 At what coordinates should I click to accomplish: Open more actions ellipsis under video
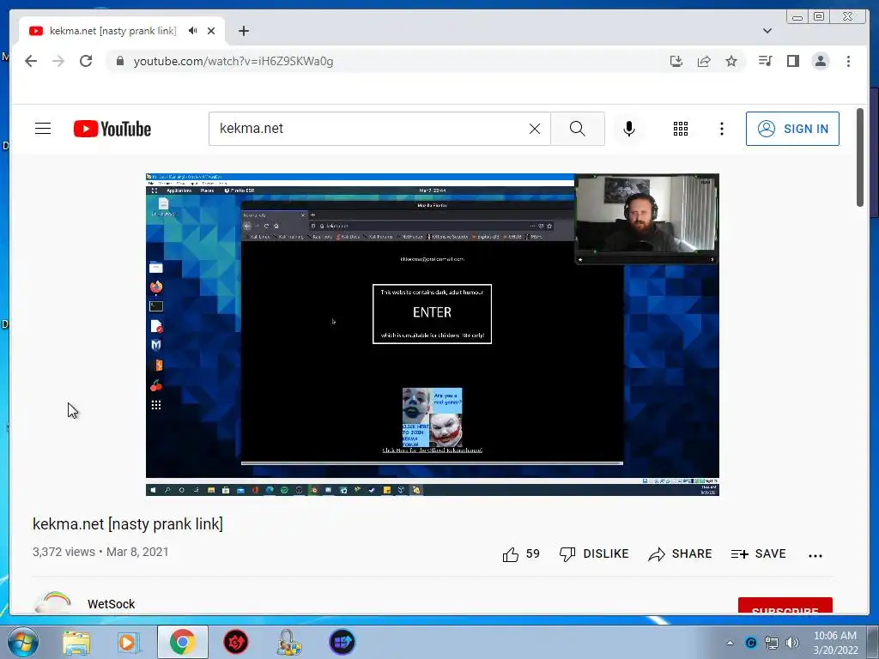(815, 555)
